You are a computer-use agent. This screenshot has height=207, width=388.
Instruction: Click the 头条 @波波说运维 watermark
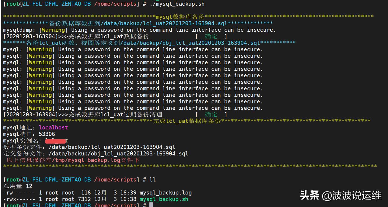340,195
